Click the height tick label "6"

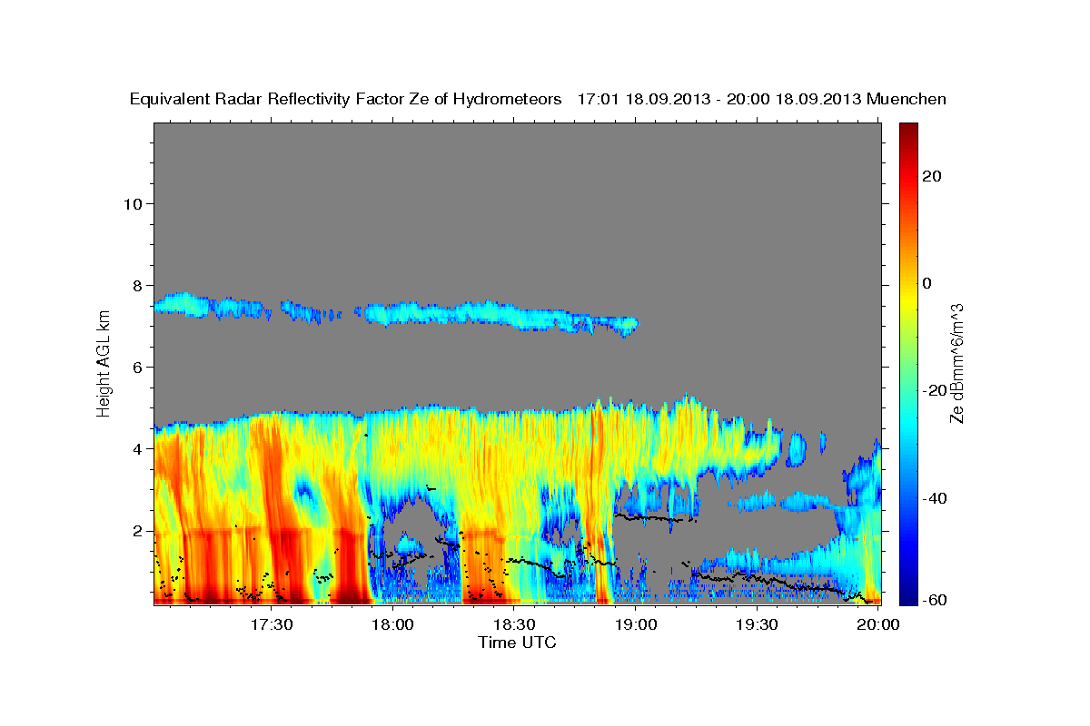point(138,367)
